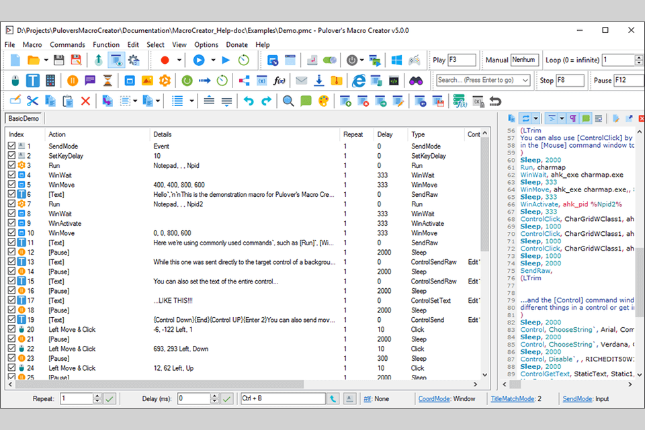Click the color palette icon

pos(324,101)
